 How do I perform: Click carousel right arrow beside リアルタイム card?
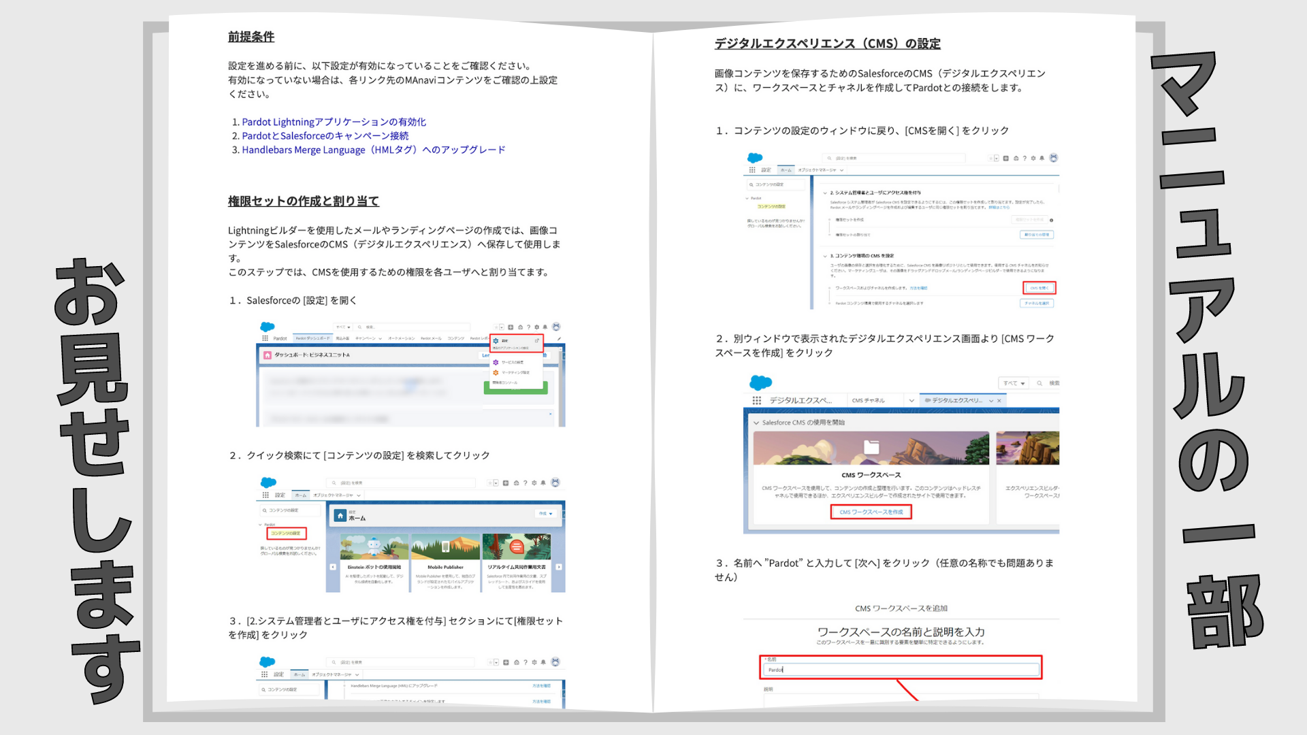[559, 567]
